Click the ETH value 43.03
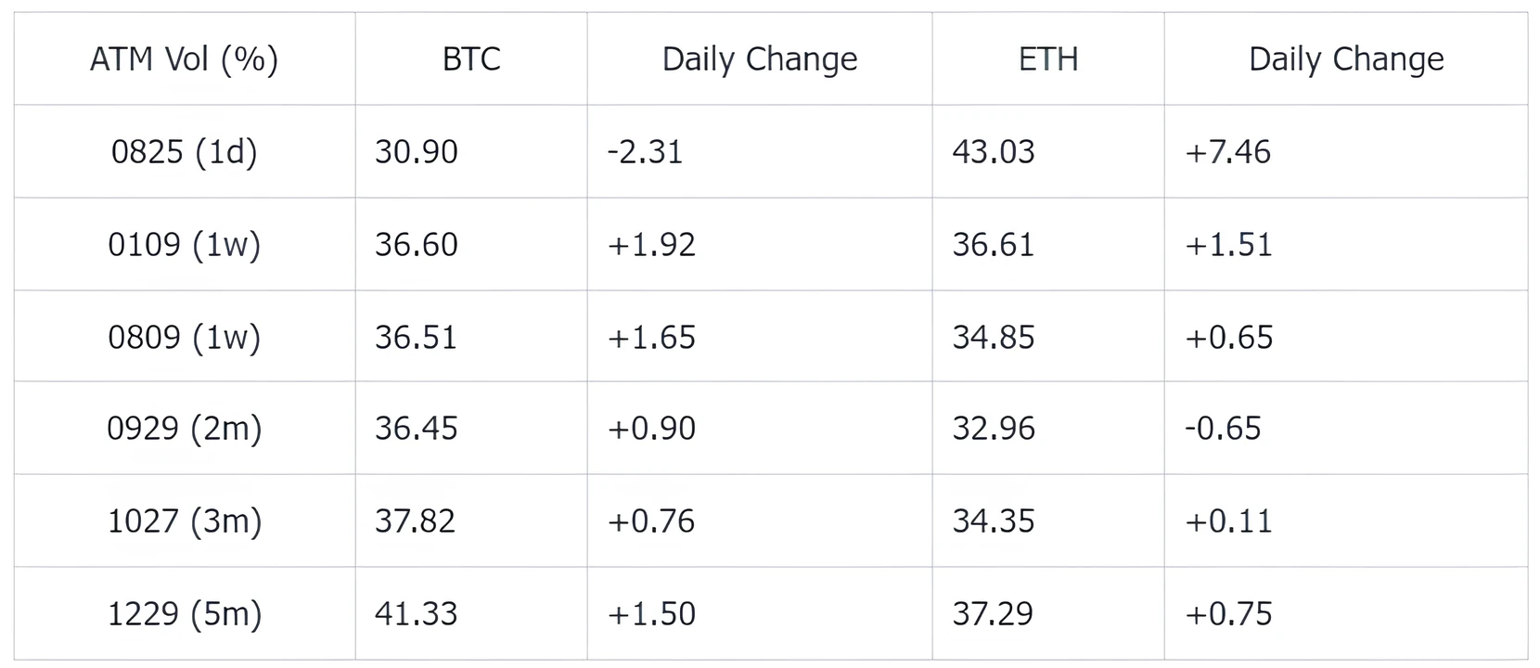 (994, 151)
